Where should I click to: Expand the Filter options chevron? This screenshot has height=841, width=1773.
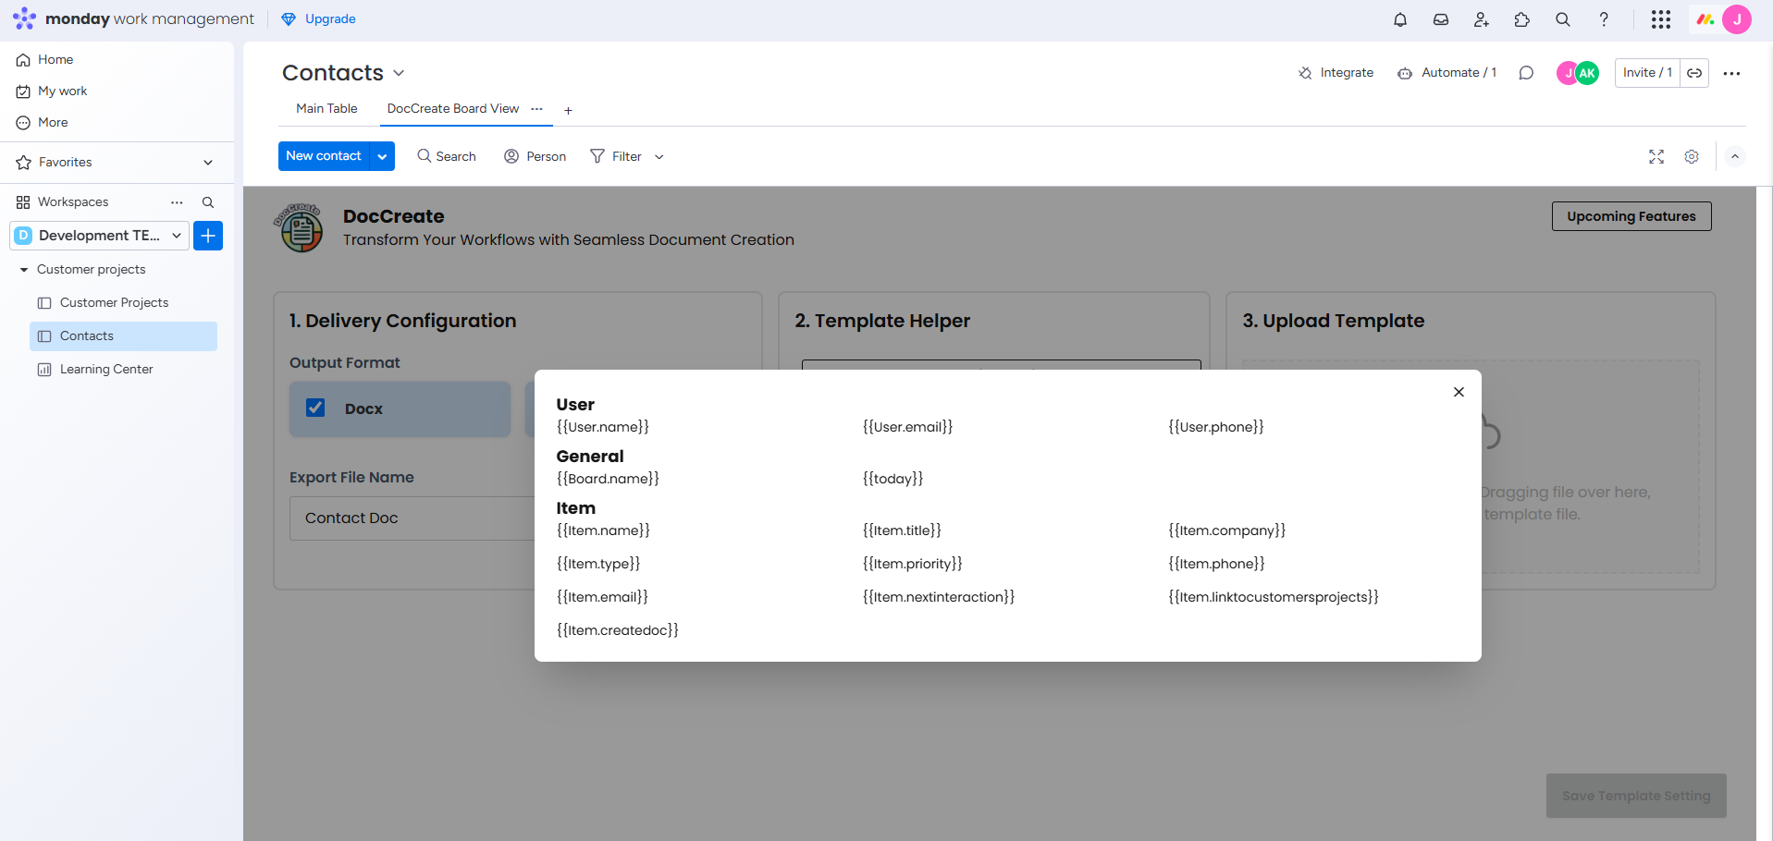659,157
